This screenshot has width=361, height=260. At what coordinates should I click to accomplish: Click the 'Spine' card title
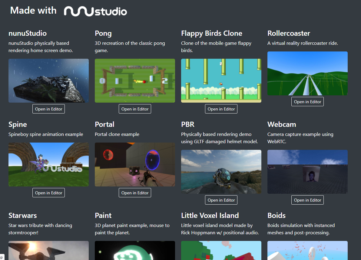tap(18, 125)
